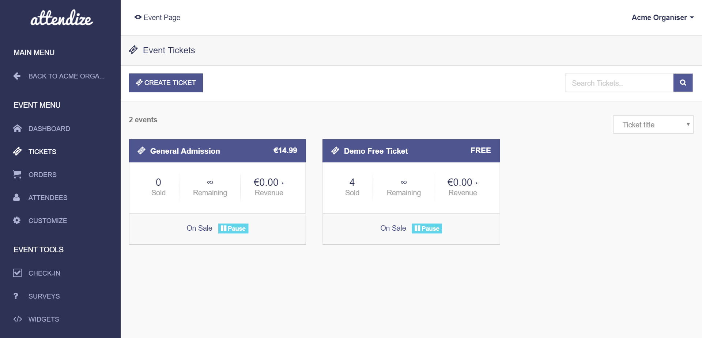Select Tickets in the event menu
702x338 pixels.
tap(42, 151)
